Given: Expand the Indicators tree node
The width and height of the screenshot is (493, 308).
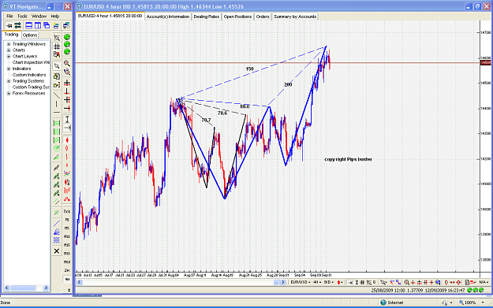Looking at the screenshot, I should (9, 69).
